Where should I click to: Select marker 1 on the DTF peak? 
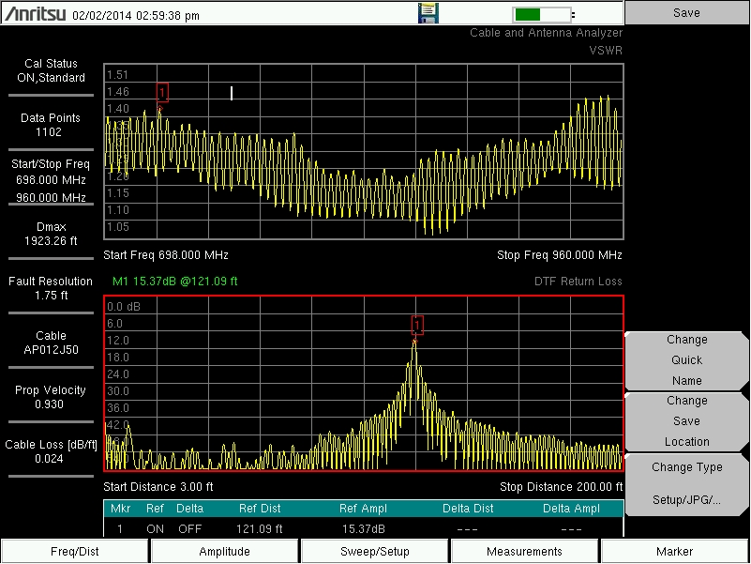pos(417,325)
